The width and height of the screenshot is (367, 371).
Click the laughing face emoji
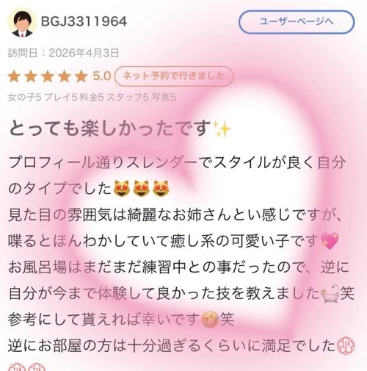[x=210, y=320]
